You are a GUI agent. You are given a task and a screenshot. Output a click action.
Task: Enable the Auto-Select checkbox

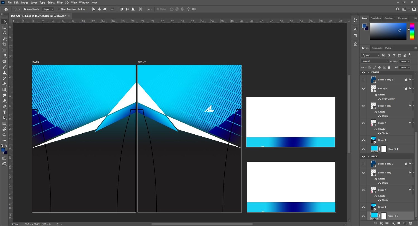click(x=25, y=9)
